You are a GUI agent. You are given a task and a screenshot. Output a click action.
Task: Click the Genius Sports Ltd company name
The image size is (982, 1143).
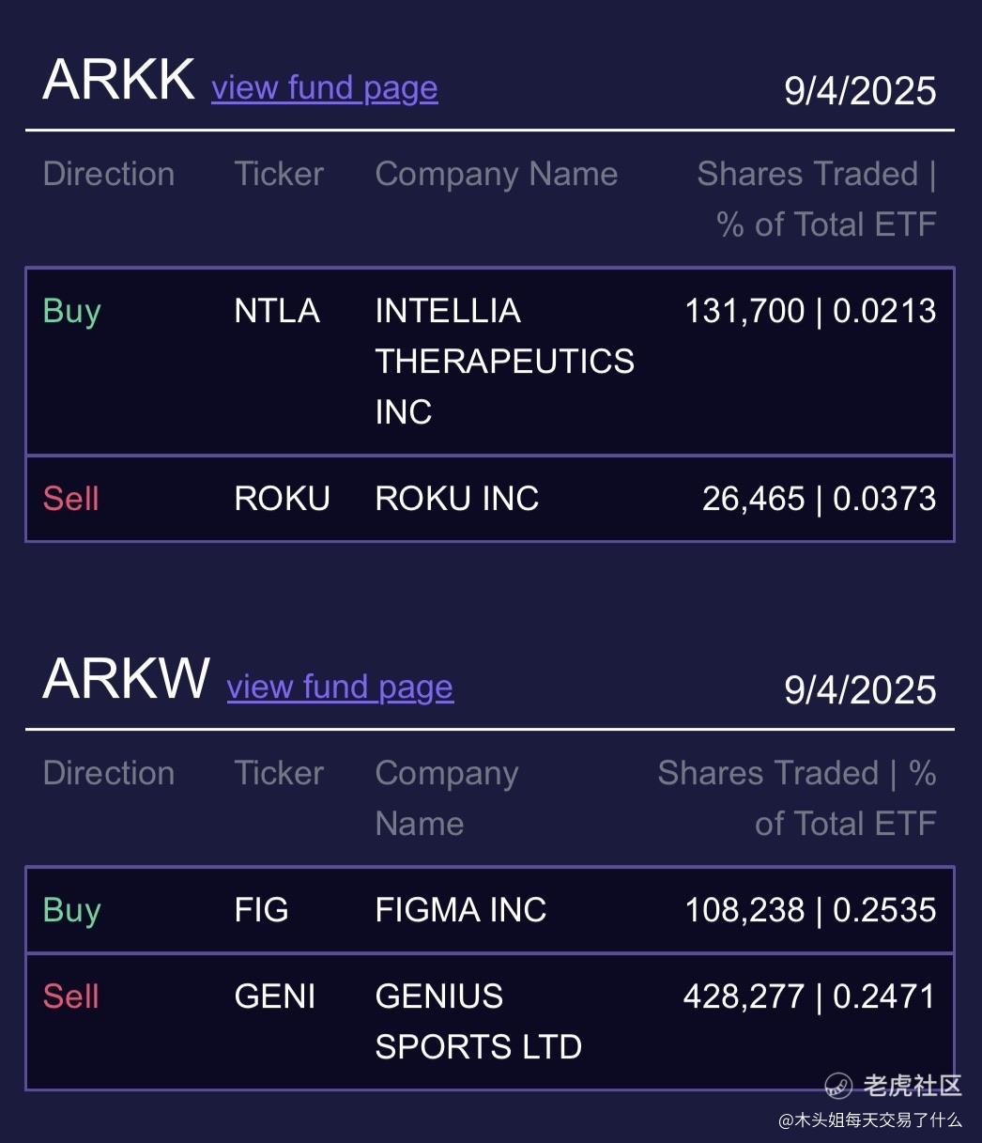point(479,1022)
